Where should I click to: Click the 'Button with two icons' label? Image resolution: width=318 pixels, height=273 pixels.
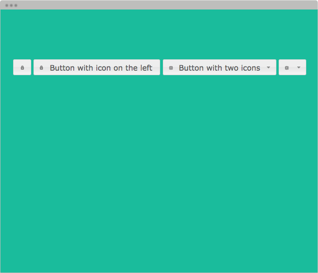click(219, 68)
